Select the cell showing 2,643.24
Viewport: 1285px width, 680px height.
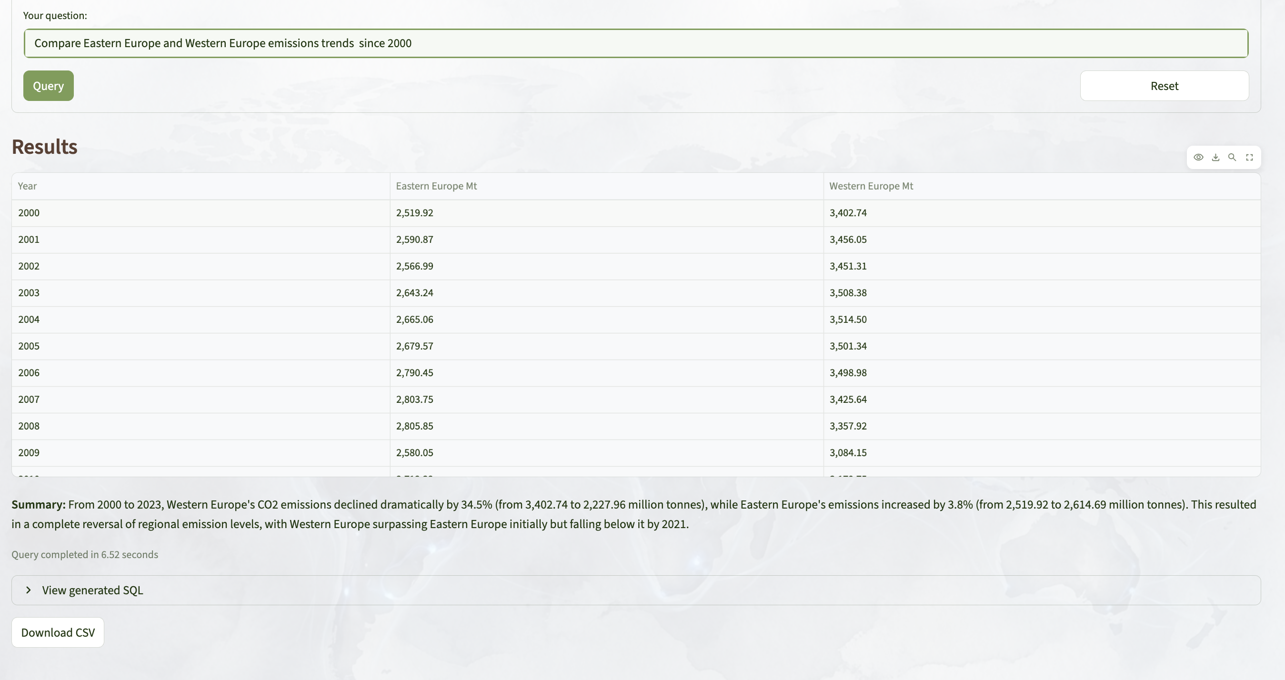coord(414,293)
